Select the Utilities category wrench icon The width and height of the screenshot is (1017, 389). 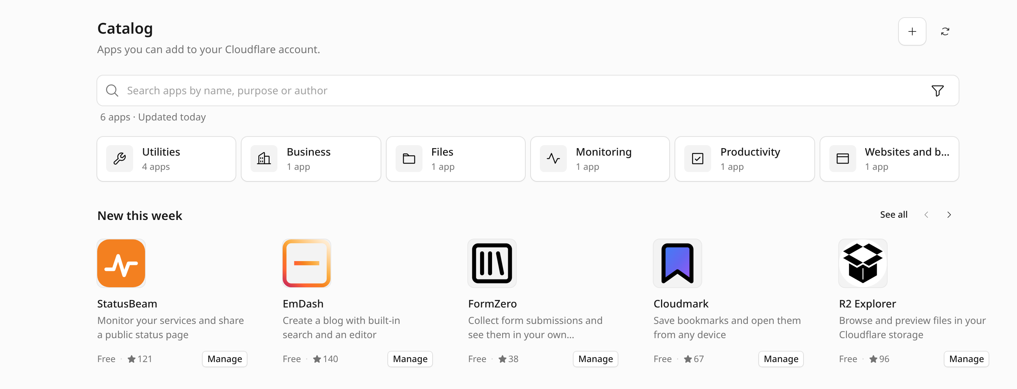(x=120, y=159)
